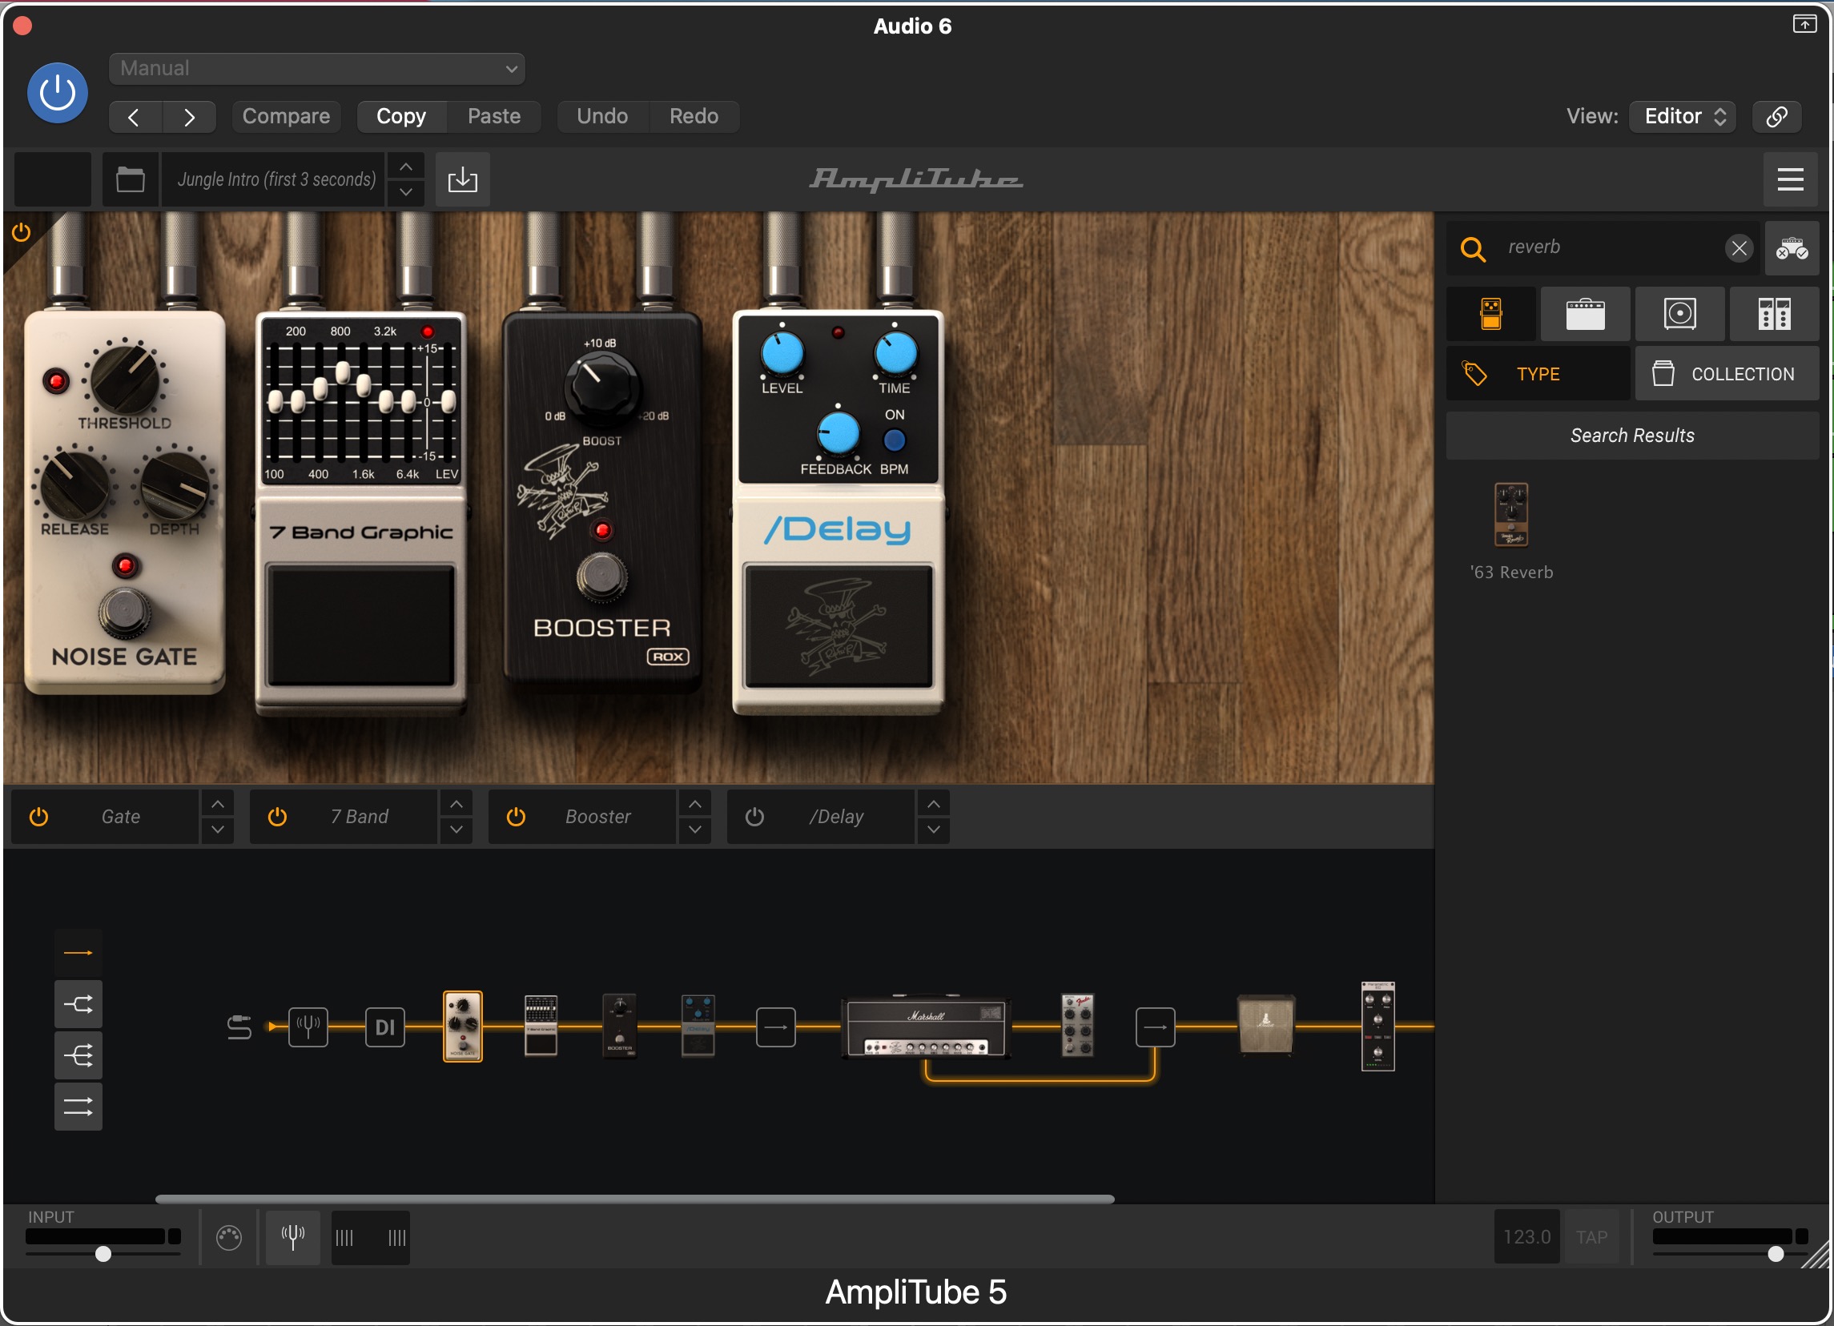
Task: Click Gate slot down chevron
Action: tap(218, 830)
